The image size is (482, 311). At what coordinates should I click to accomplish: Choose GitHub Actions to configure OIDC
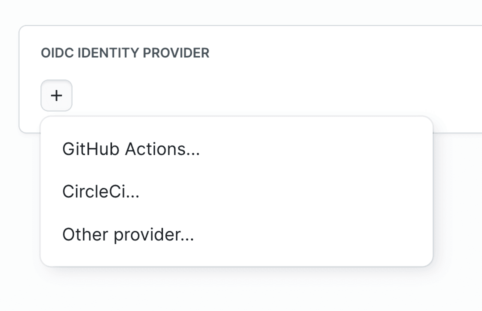click(x=130, y=148)
